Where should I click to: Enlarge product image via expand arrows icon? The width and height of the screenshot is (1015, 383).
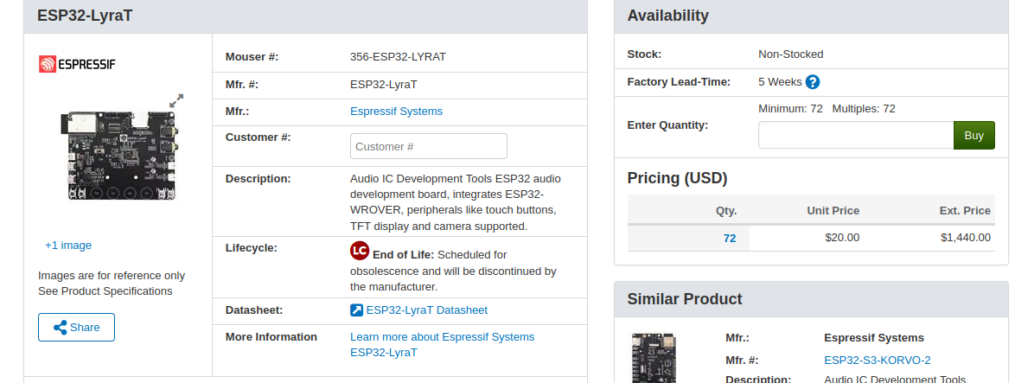point(176,101)
